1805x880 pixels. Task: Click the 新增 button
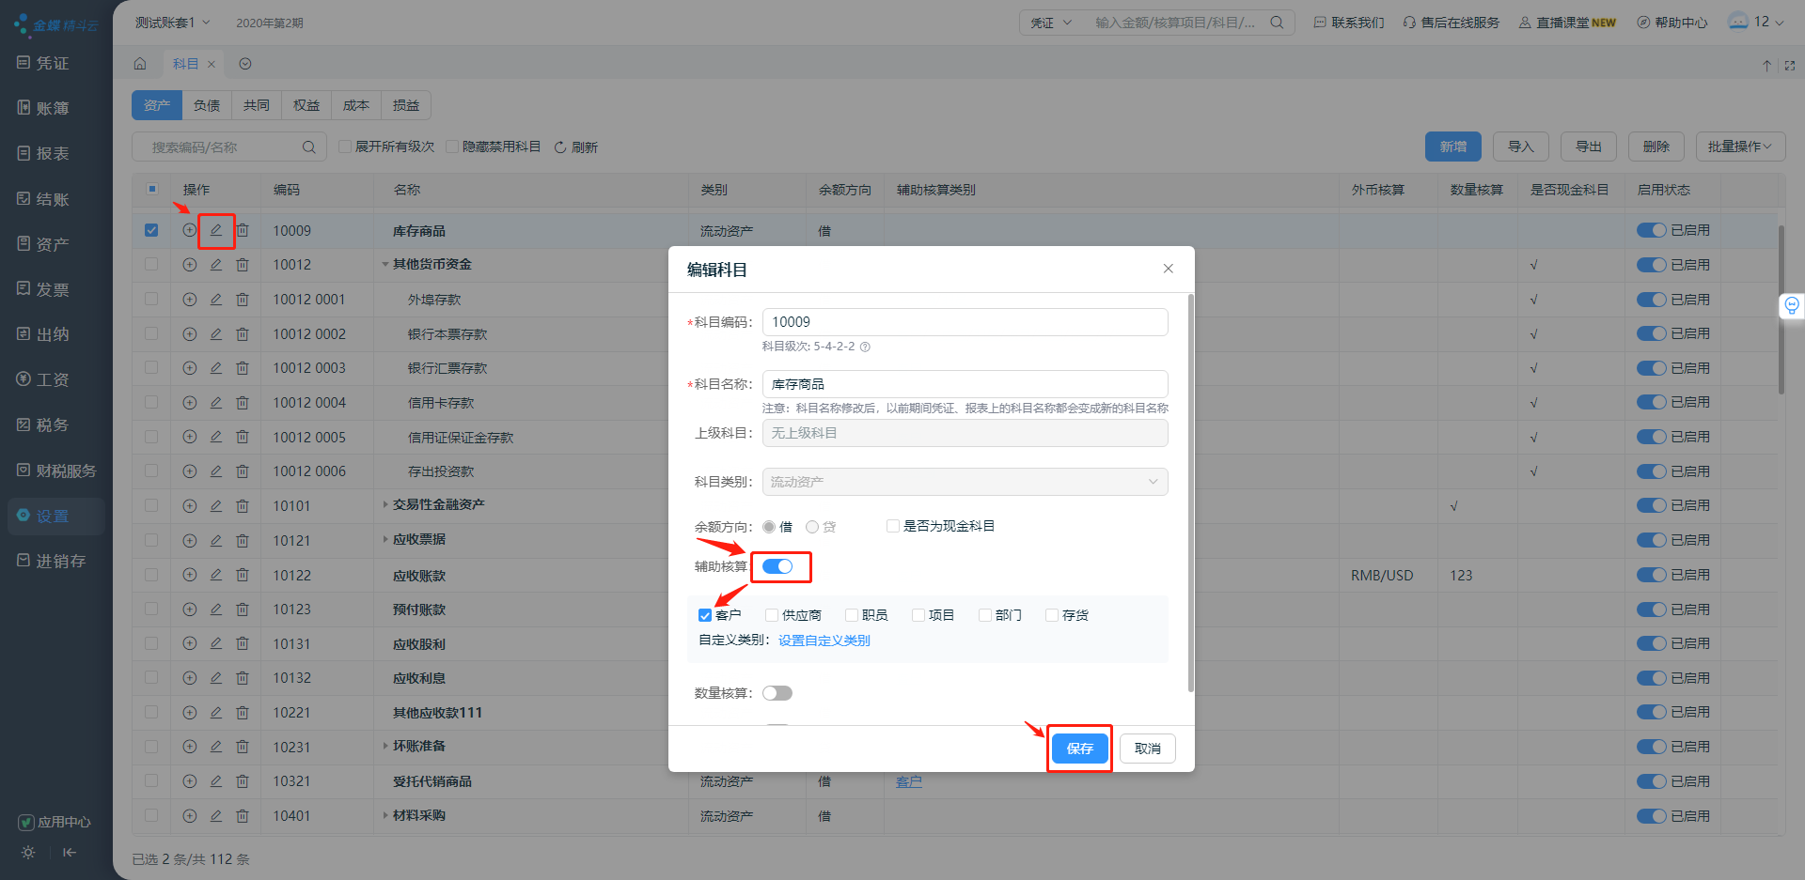[x=1453, y=147]
